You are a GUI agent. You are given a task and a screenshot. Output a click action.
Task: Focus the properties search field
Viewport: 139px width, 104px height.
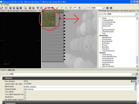click(x=66, y=74)
